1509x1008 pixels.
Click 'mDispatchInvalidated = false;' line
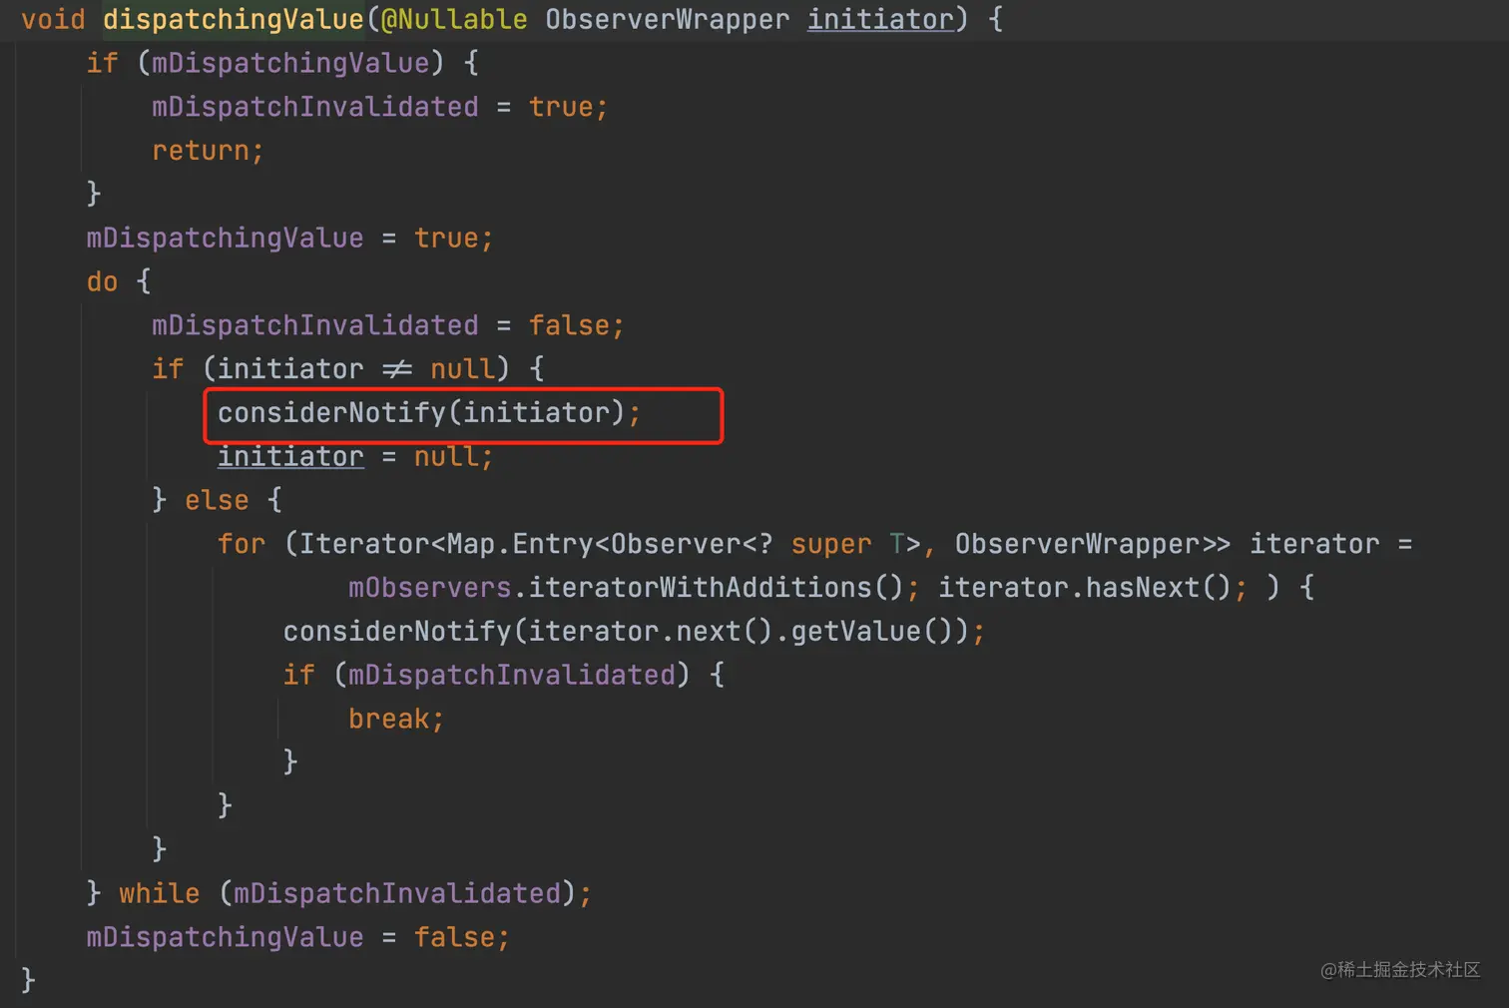(x=388, y=325)
